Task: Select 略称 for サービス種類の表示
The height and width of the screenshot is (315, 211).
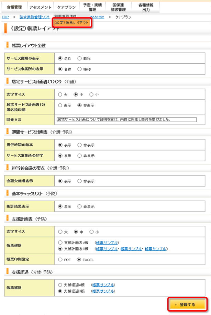Action: [x=80, y=58]
